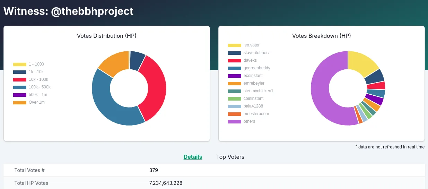Select the Details tab
This screenshot has height=189, width=428.
click(x=193, y=157)
